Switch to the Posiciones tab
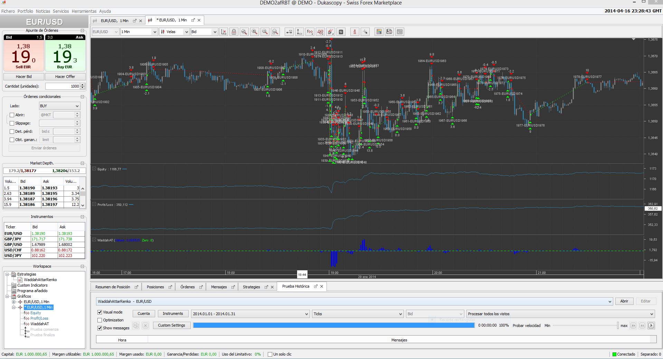The height and width of the screenshot is (359, 663). (155, 287)
